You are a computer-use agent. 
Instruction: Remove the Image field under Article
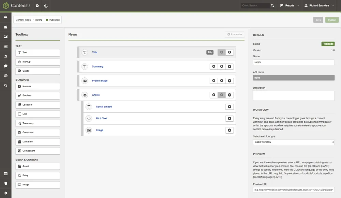pyautogui.click(x=229, y=130)
